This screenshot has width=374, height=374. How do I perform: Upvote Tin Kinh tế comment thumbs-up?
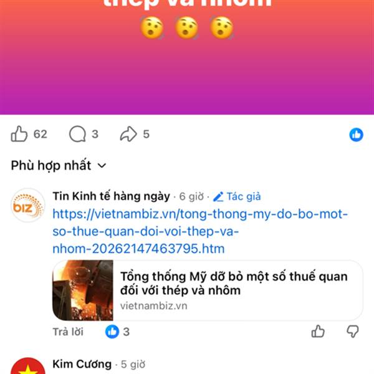click(318, 332)
